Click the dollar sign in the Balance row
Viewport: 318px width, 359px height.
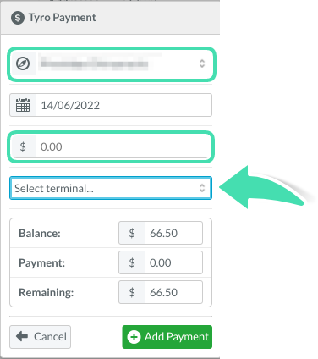pos(132,233)
